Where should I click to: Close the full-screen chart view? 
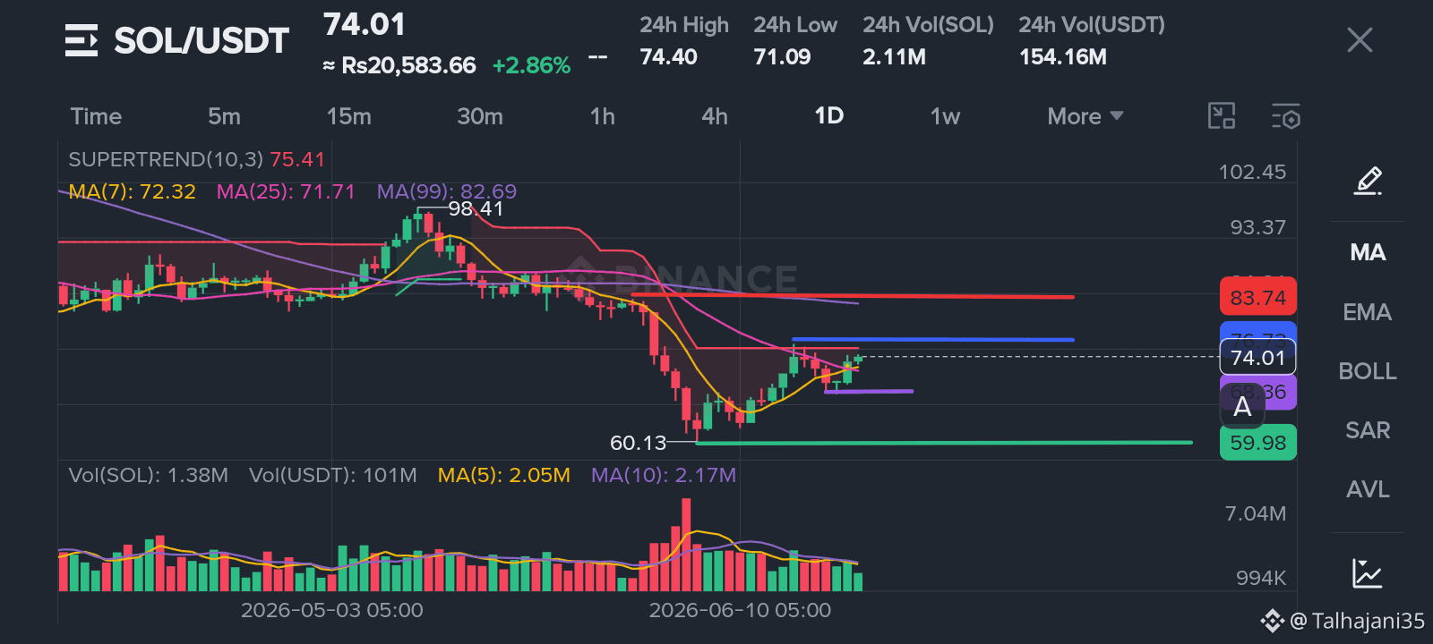tap(1360, 40)
